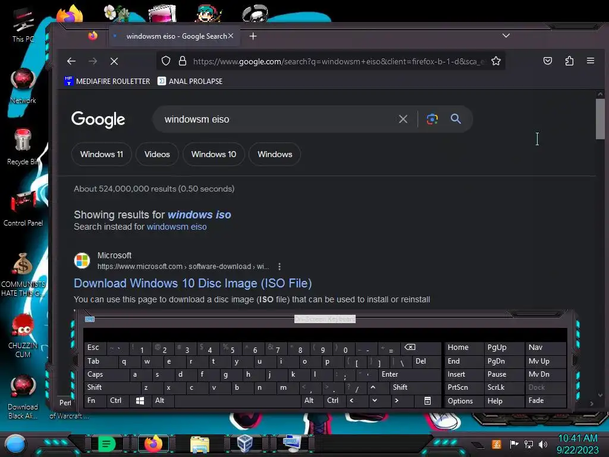
Task: Open a new tab with plus button
Action: pos(253,36)
